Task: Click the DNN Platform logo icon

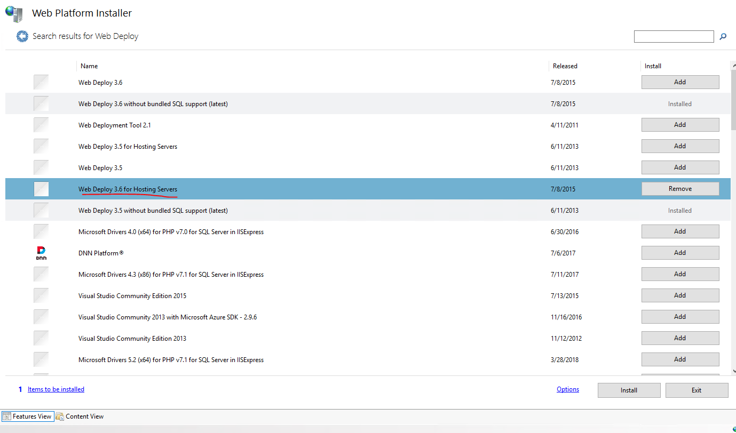Action: pos(41,253)
